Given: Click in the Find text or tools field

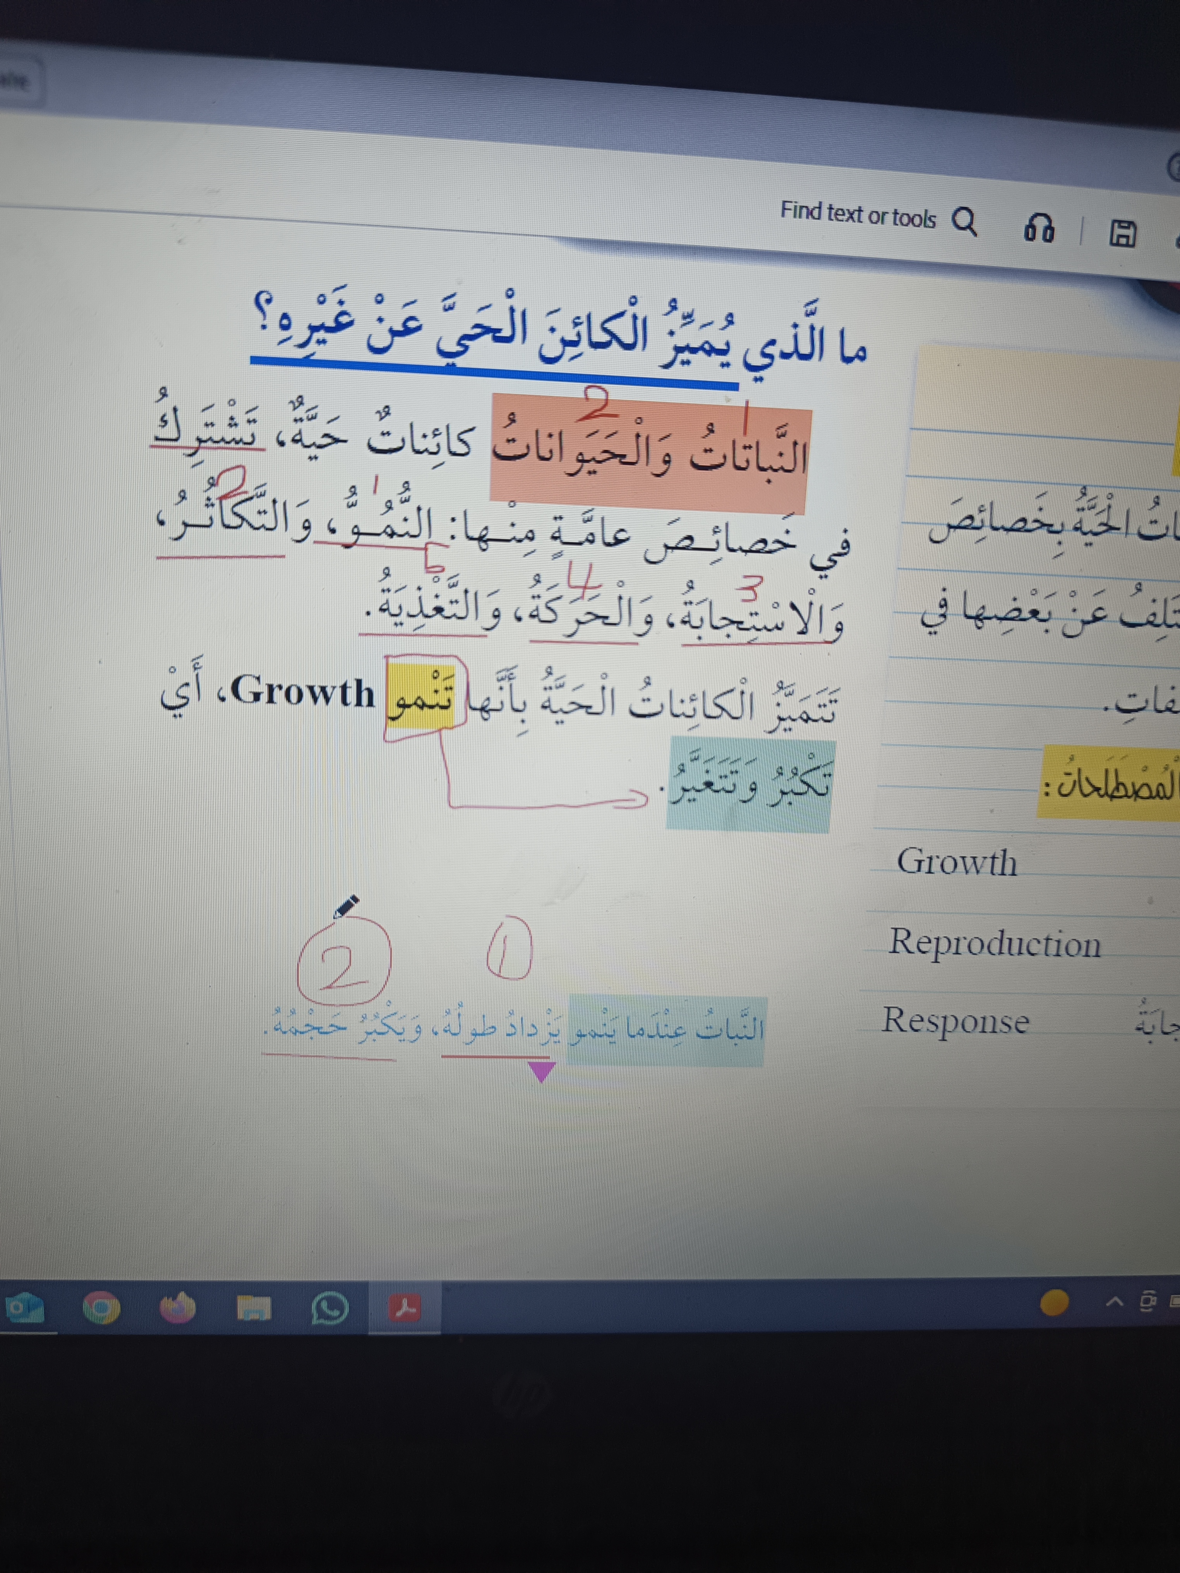Looking at the screenshot, I should tap(857, 213).
